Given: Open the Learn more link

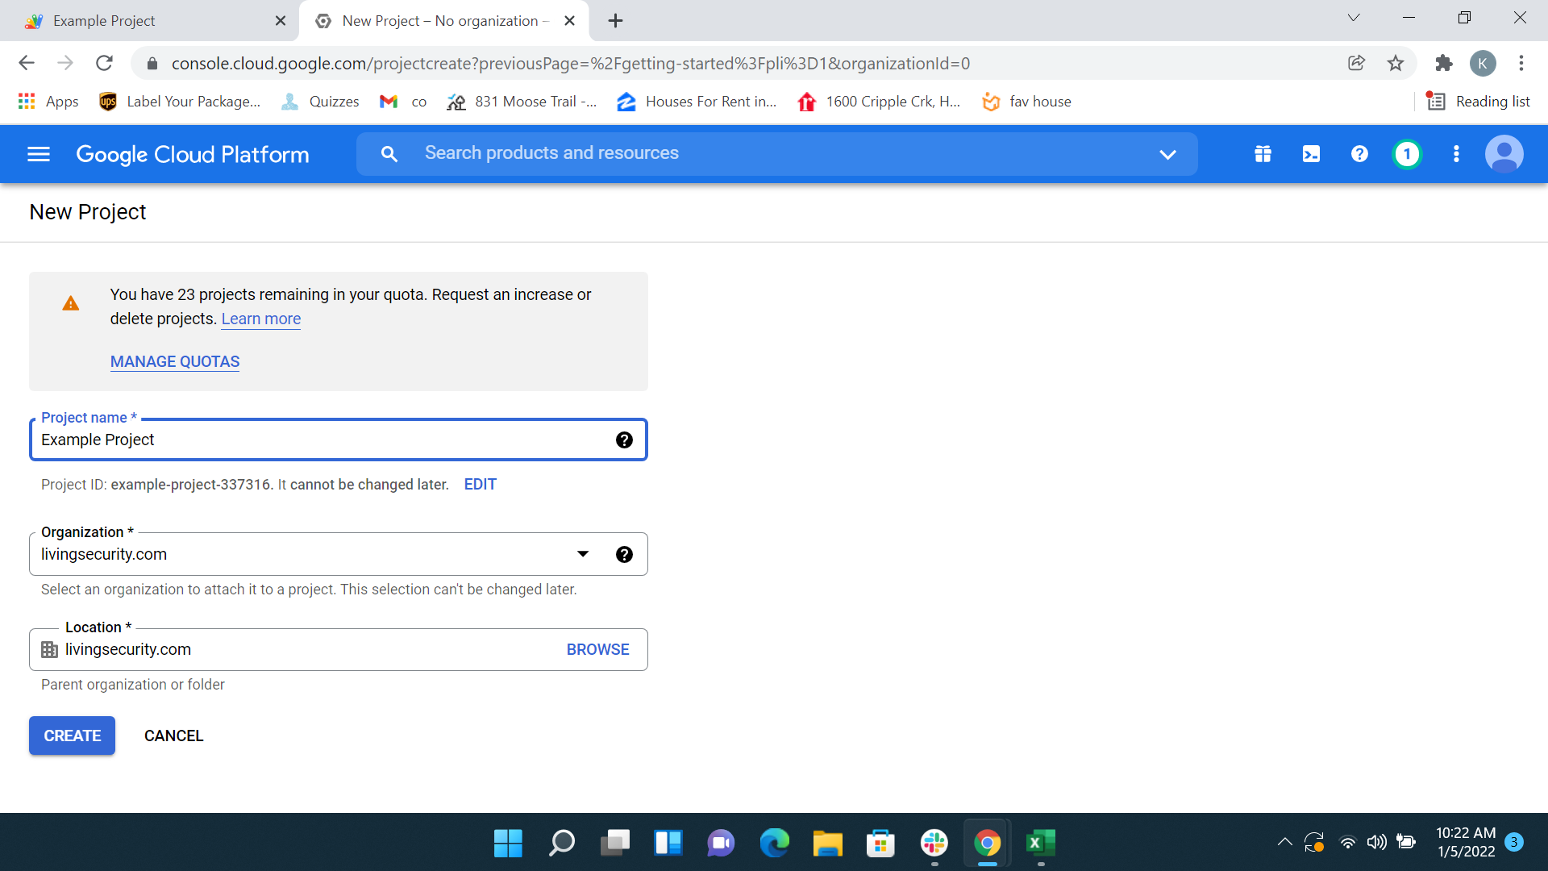Looking at the screenshot, I should point(261,319).
